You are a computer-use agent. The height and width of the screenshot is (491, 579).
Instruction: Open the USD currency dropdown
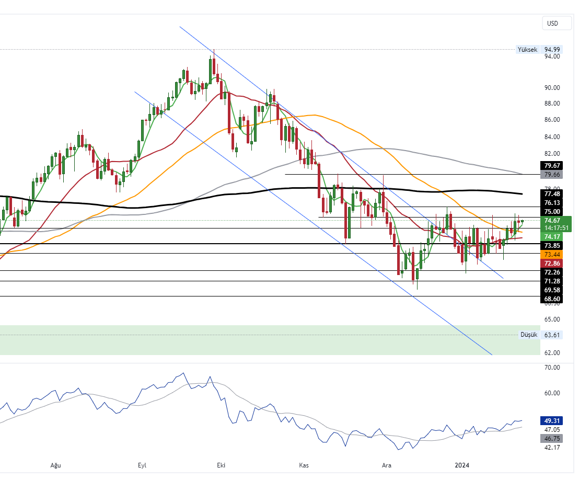coord(552,23)
